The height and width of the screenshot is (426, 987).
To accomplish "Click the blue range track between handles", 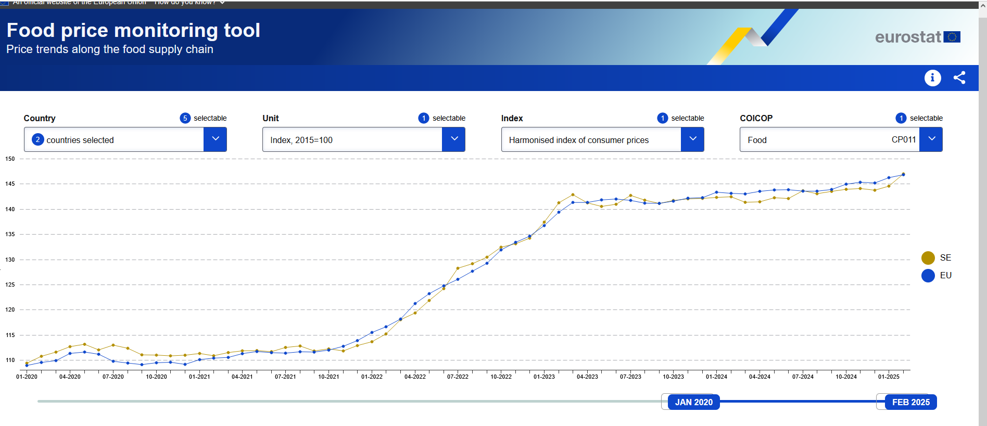I will click(802, 402).
